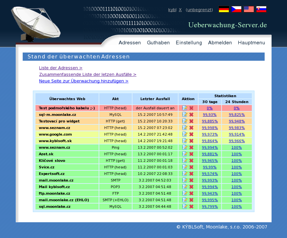Open 100% 24-hour statistic for ftp.moonlake.cz
287x238 pixels.
(x=236, y=194)
